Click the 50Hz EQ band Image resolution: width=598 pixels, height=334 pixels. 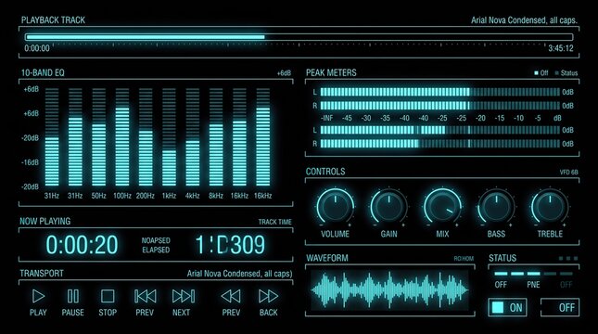(99, 137)
